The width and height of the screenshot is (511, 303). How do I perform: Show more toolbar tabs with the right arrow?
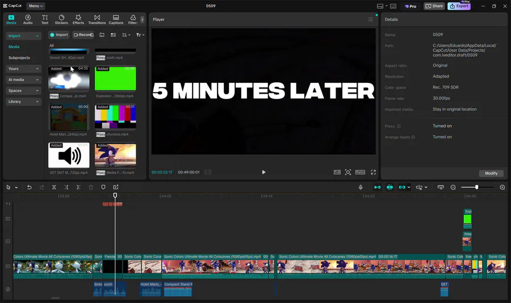(x=142, y=19)
